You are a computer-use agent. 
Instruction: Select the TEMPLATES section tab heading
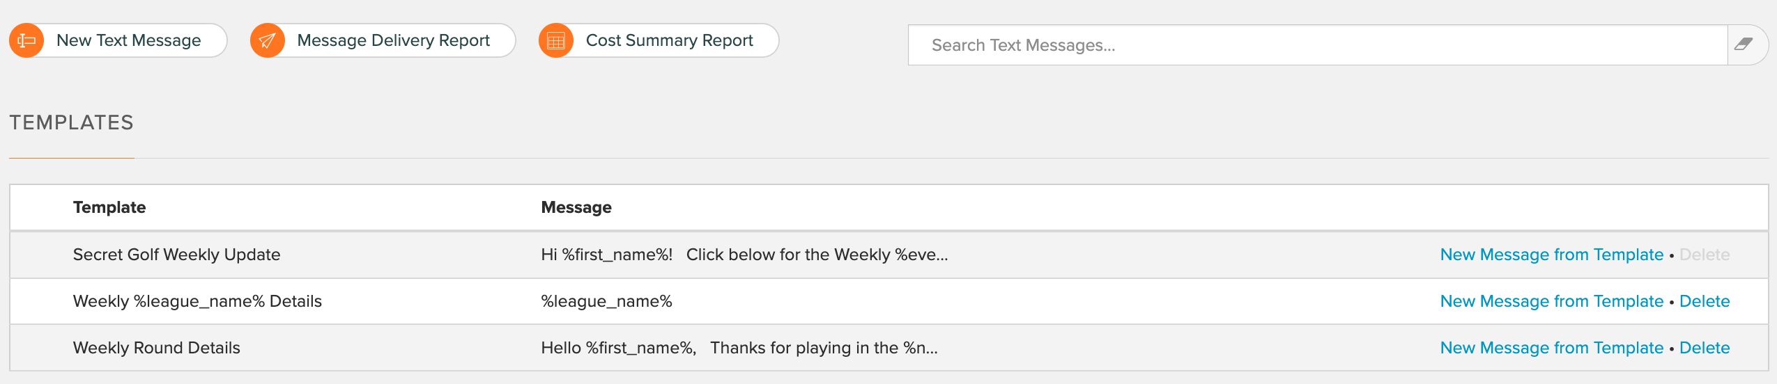point(71,122)
